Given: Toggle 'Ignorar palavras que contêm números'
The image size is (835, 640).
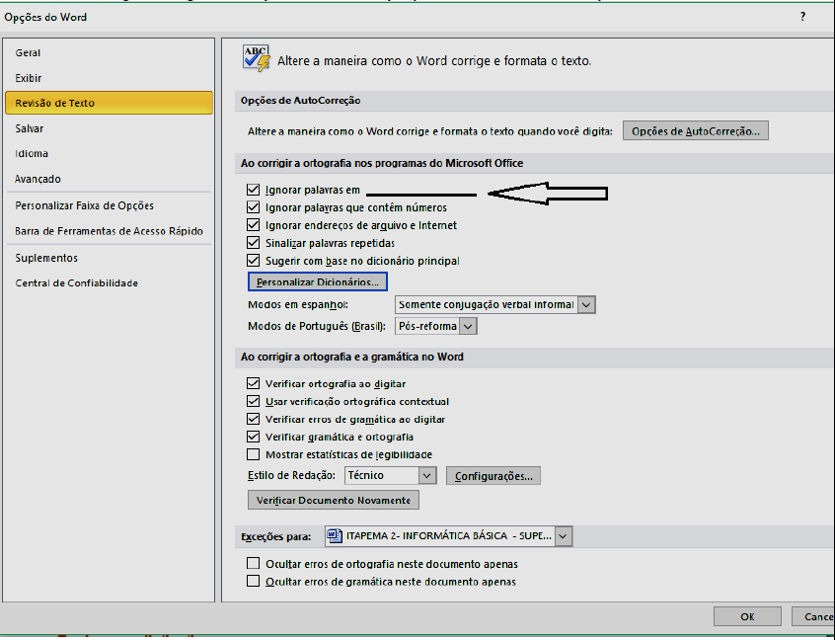Looking at the screenshot, I should coord(254,207).
